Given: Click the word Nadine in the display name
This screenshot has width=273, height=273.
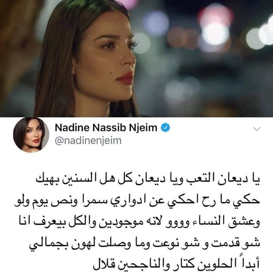Looking at the screenshot, I should click(72, 128).
